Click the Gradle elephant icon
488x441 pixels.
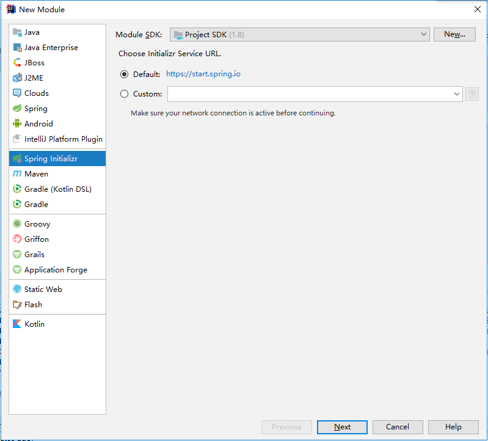(17, 204)
